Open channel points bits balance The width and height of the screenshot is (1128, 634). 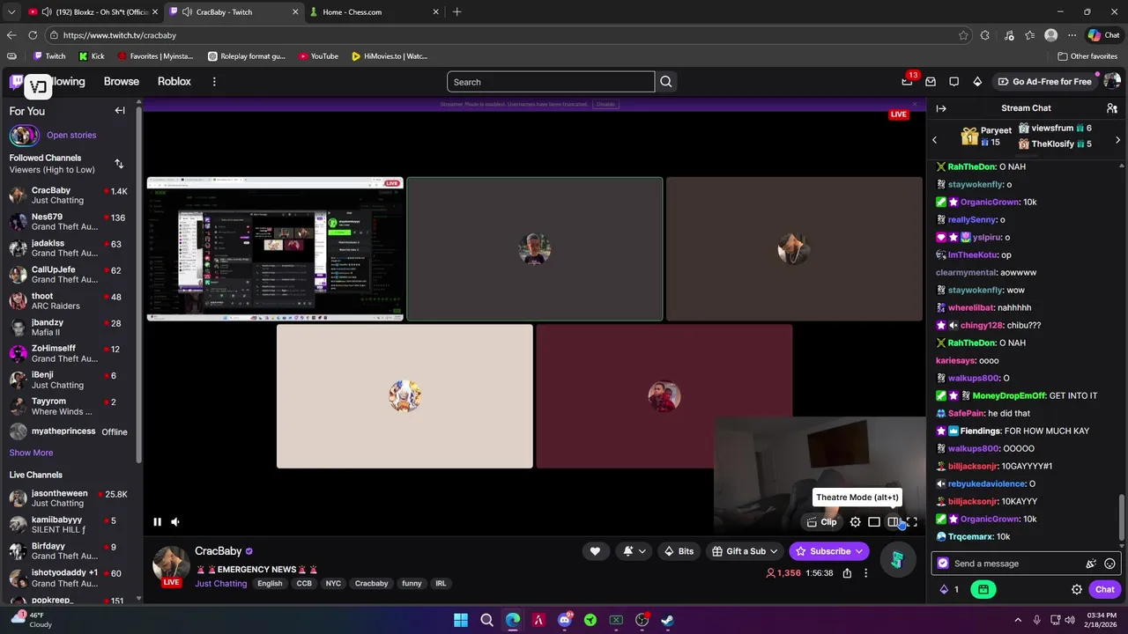949,589
